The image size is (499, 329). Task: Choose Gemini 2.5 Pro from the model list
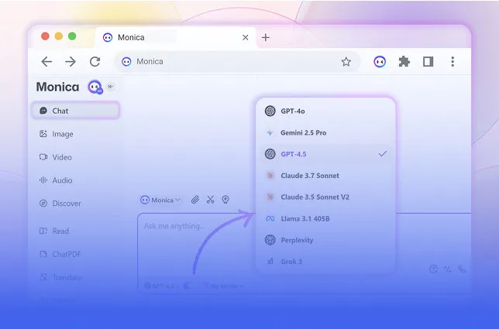325,132
